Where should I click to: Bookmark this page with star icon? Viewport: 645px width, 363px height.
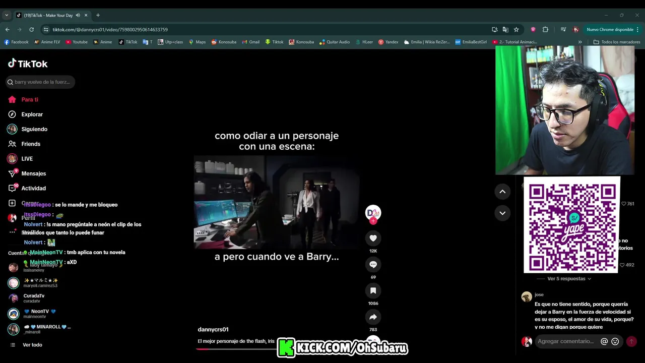coord(516,30)
